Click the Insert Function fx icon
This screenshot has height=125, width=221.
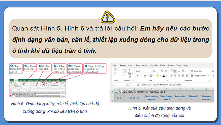click(138, 85)
